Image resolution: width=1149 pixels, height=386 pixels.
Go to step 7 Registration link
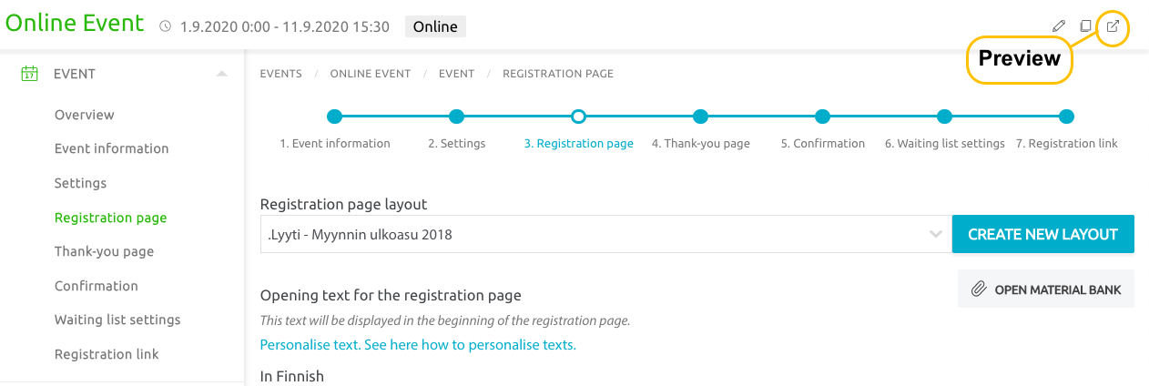click(1067, 117)
